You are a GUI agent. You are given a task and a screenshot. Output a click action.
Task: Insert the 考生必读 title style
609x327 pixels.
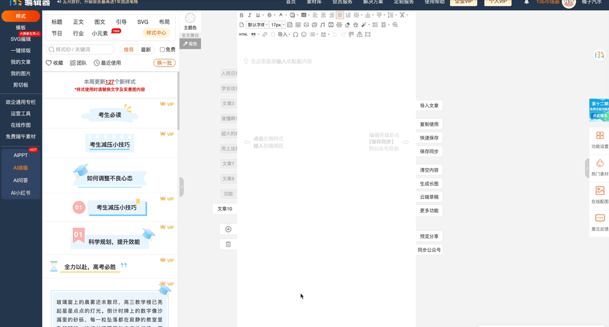click(110, 115)
